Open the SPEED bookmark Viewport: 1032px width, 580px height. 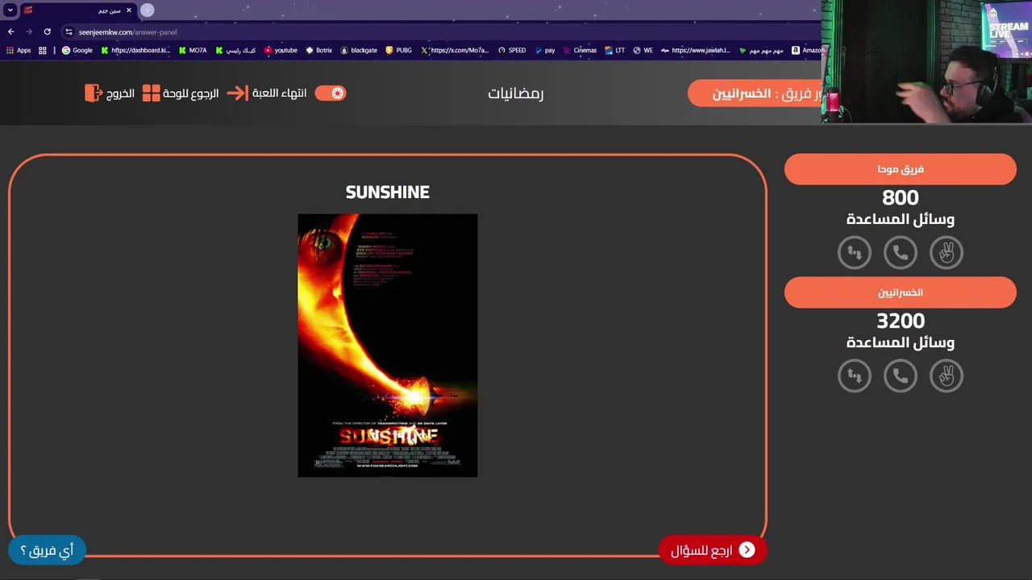(x=512, y=50)
